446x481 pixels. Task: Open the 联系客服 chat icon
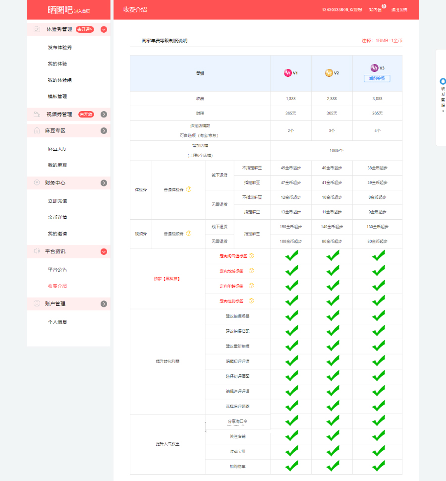coord(443,81)
